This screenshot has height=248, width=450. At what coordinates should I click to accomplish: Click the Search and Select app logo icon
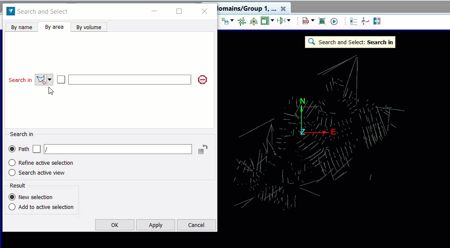click(x=11, y=11)
